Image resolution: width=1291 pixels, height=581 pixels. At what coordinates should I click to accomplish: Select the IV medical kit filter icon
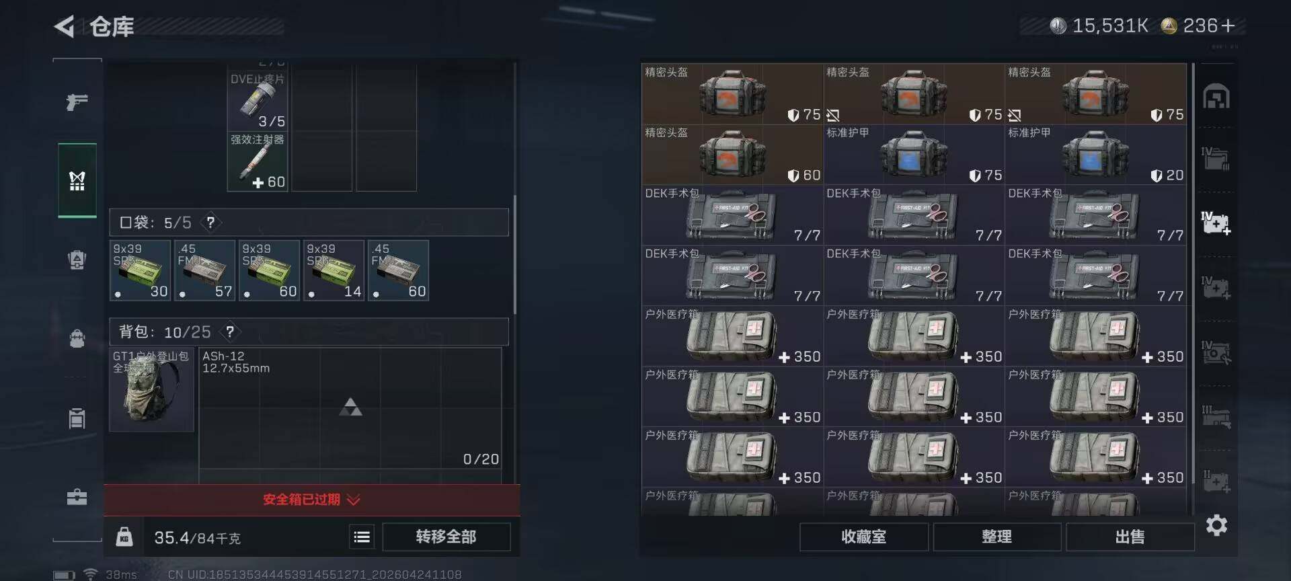click(x=1216, y=223)
